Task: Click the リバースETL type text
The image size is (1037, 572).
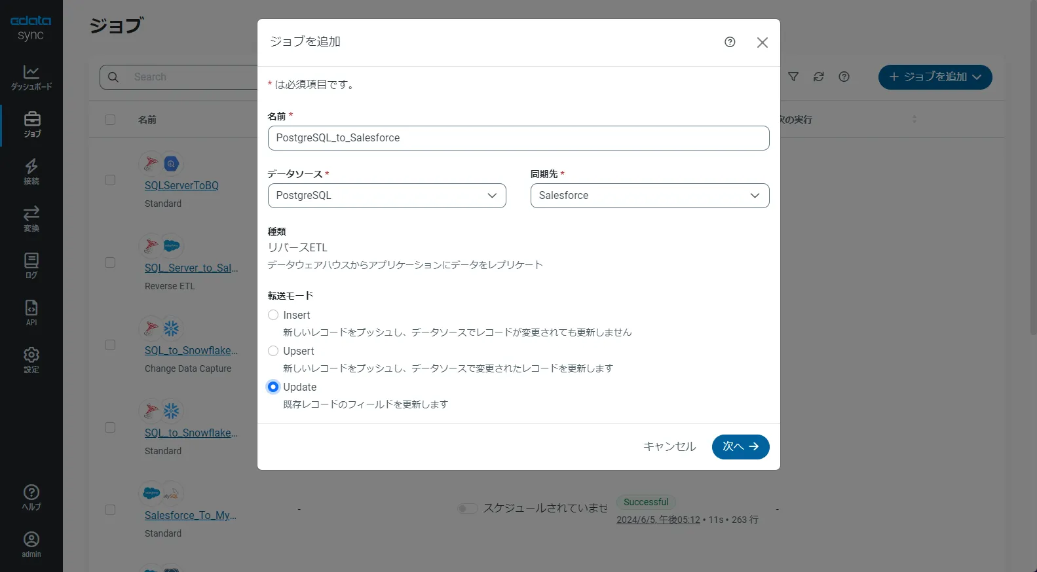Action: (x=297, y=247)
